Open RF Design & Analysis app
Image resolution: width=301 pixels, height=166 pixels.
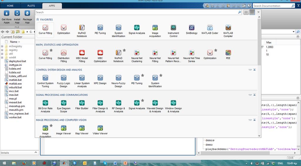pos(118,106)
